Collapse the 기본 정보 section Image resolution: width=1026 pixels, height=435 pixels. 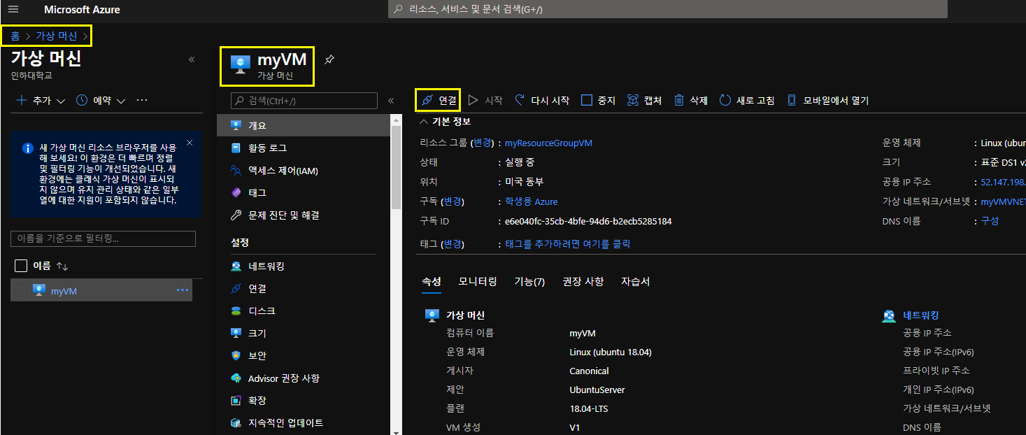pos(445,122)
